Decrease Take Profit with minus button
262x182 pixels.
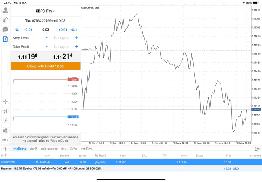coord(47,46)
